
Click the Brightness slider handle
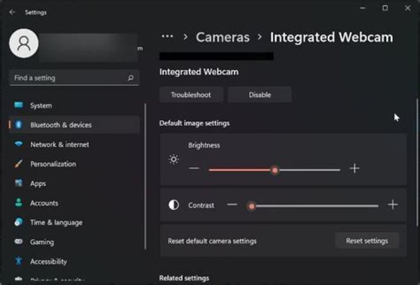[x=275, y=170]
